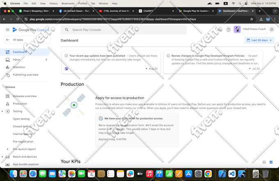Open Releases overview

point(25,96)
